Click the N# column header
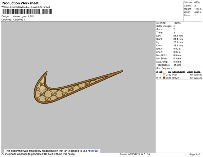Image resolution: width=203 pixels, height=157 pixels. tap(161, 71)
